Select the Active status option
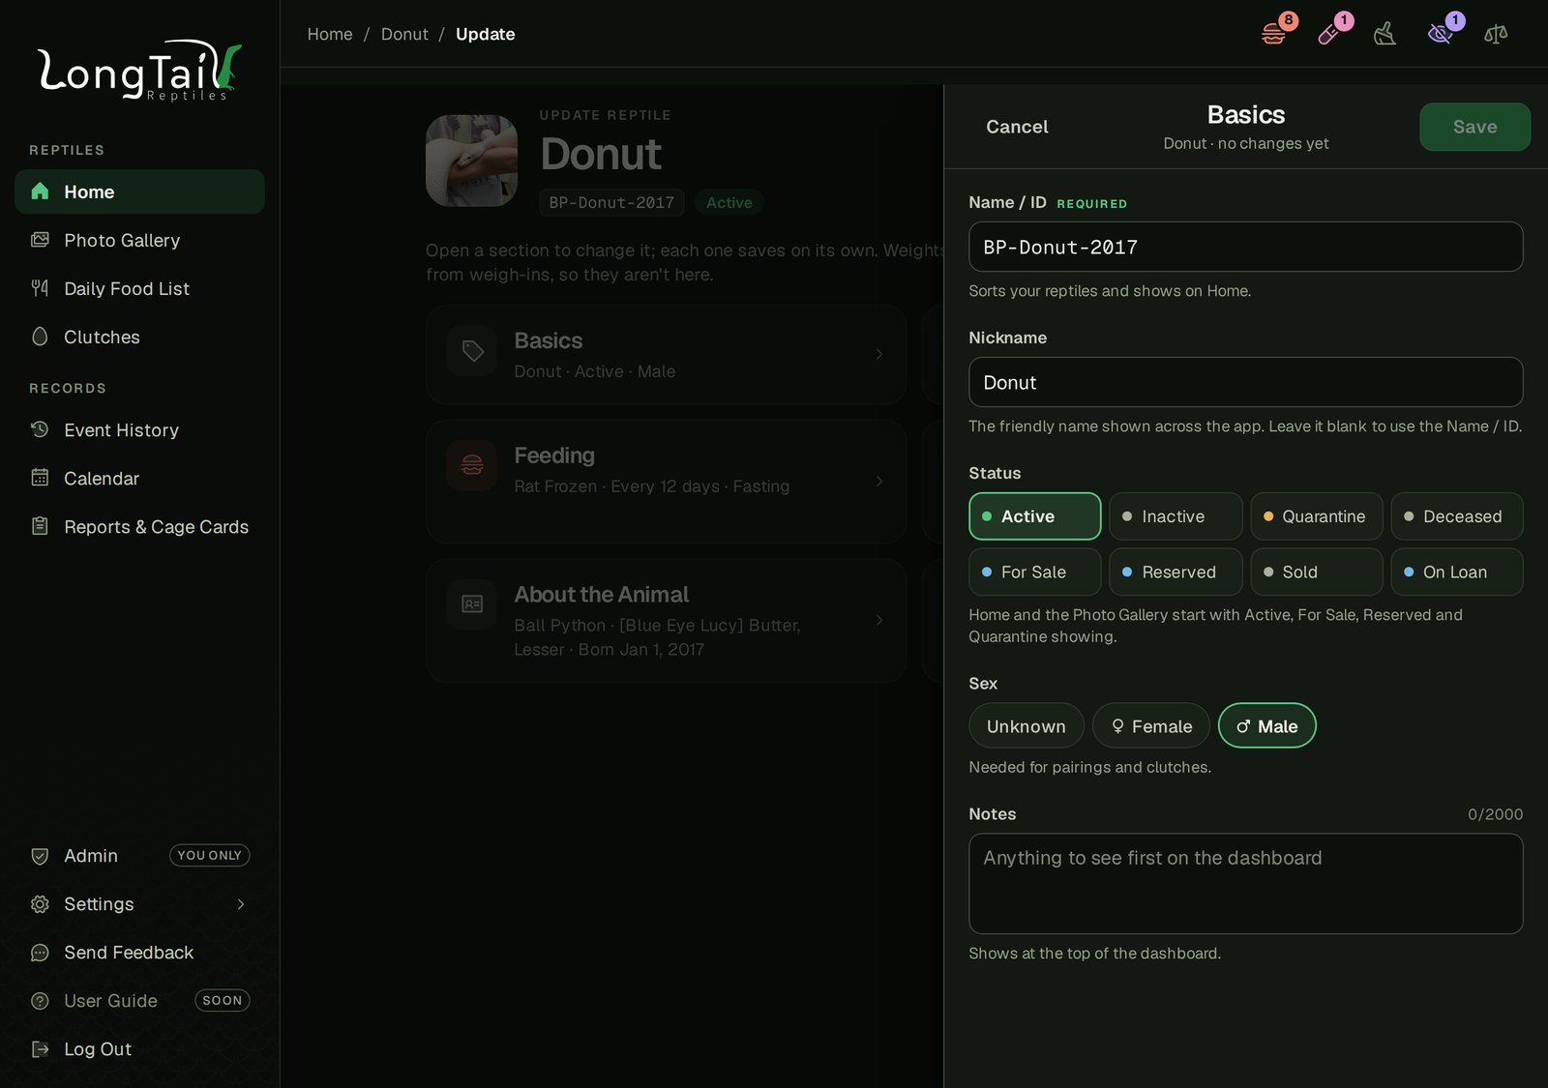This screenshot has height=1088, width=1548. point(1035,516)
